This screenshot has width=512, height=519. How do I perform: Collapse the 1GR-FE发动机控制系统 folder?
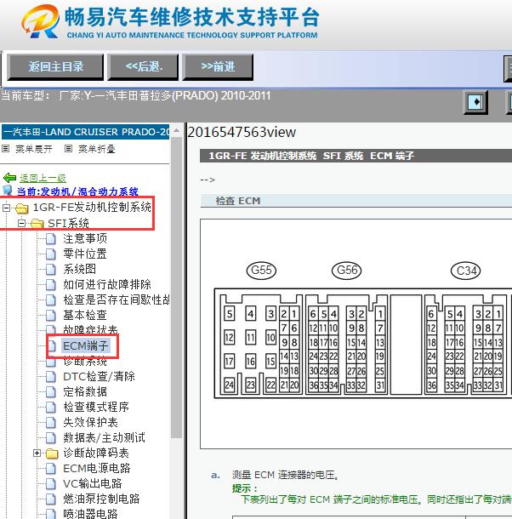(6, 208)
